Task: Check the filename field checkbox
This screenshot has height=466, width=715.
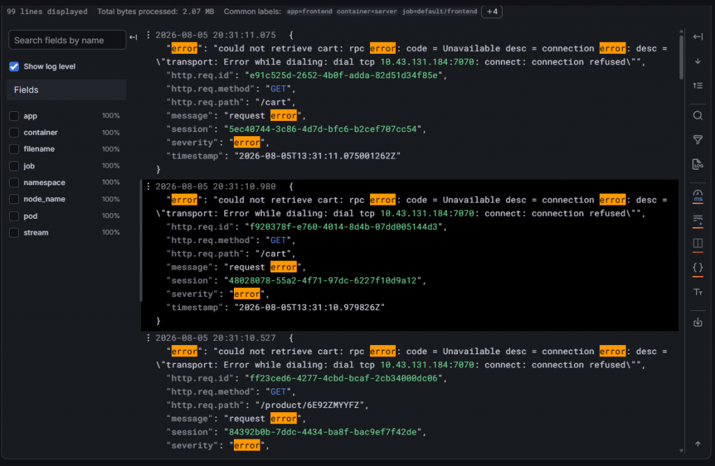Action: tap(14, 150)
